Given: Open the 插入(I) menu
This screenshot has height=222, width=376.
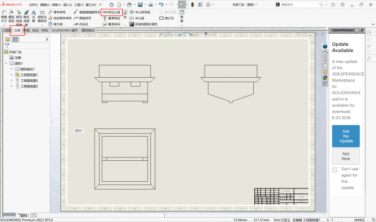Looking at the screenshot, I should point(67,5).
